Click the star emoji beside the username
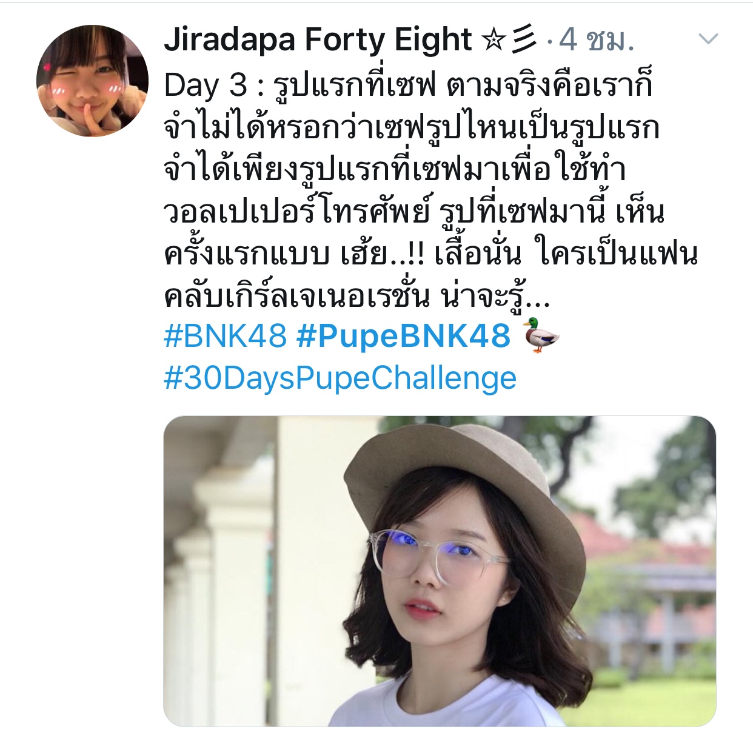Viewport: 753px width, 729px height. [x=493, y=41]
